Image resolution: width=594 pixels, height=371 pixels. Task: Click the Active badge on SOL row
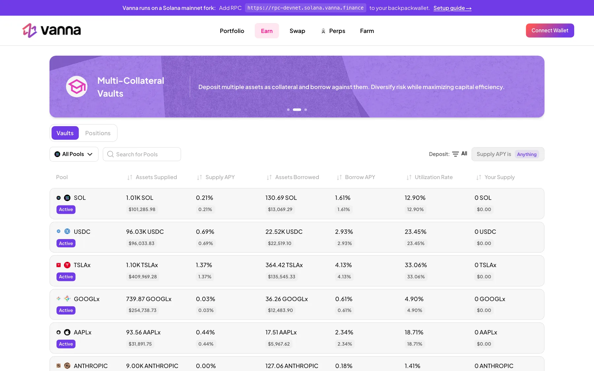click(x=66, y=209)
